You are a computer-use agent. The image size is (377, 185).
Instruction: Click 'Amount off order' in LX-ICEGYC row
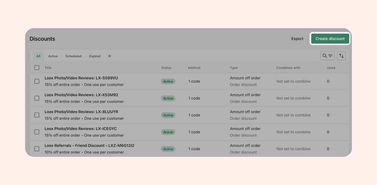tap(245, 129)
